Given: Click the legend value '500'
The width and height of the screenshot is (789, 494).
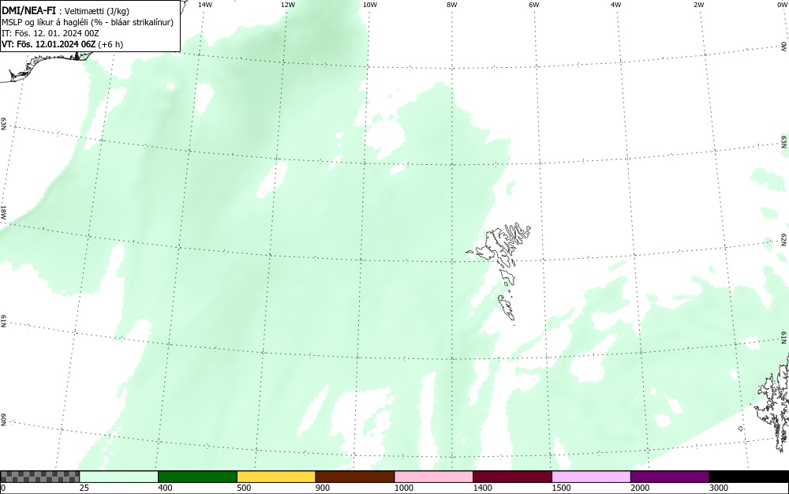Looking at the screenshot, I should pos(244,488).
